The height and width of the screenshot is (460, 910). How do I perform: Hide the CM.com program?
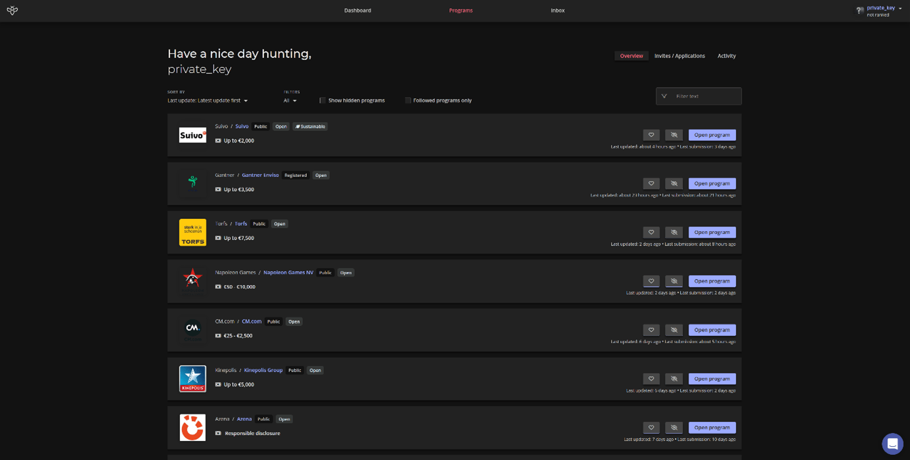click(674, 330)
